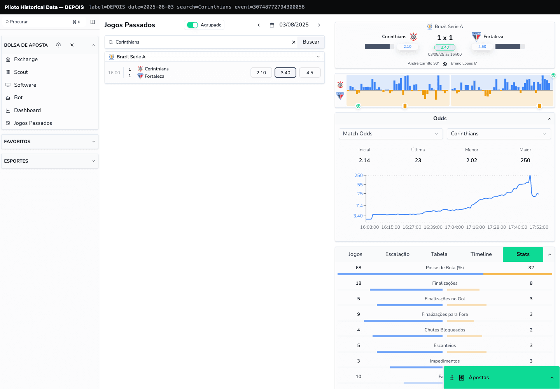Click the Corinthians crest in the scoreboard
Image resolution: width=560 pixels, height=389 pixels.
pyautogui.click(x=413, y=37)
